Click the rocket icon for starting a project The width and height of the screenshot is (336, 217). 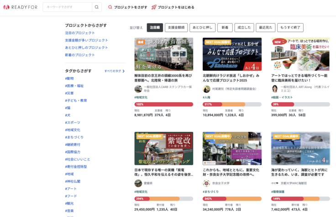pyautogui.click(x=154, y=7)
